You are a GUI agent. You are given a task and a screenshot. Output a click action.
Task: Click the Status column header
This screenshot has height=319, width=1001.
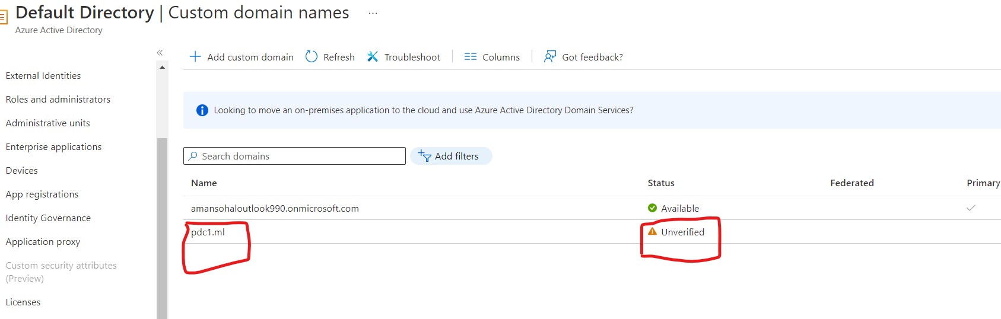click(661, 183)
